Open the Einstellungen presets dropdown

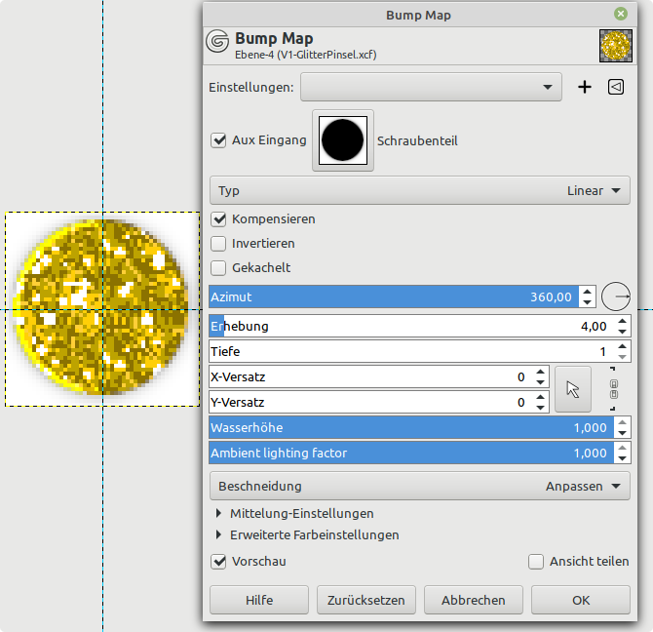431,87
